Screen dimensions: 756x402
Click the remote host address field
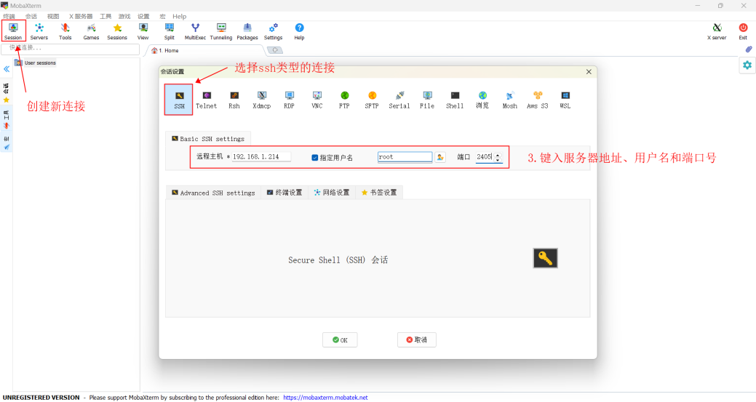click(x=261, y=156)
